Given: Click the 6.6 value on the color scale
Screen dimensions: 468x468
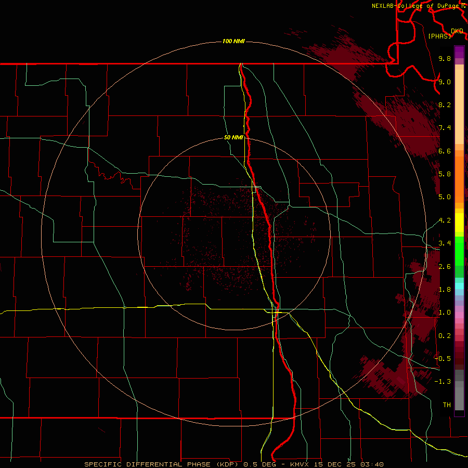Looking at the screenshot, I should pos(445,151).
